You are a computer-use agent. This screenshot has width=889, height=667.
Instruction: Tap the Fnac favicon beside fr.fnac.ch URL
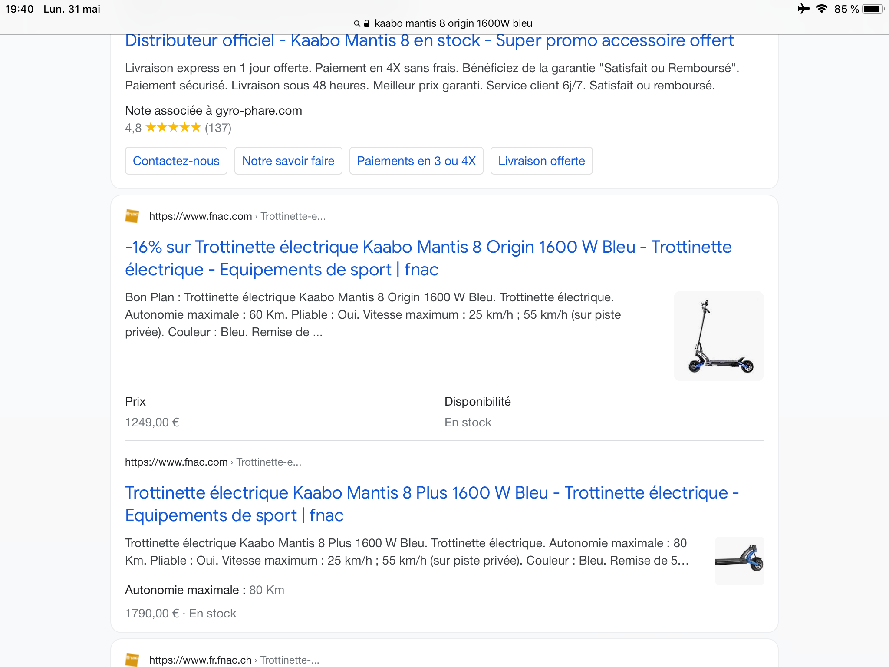[132, 660]
